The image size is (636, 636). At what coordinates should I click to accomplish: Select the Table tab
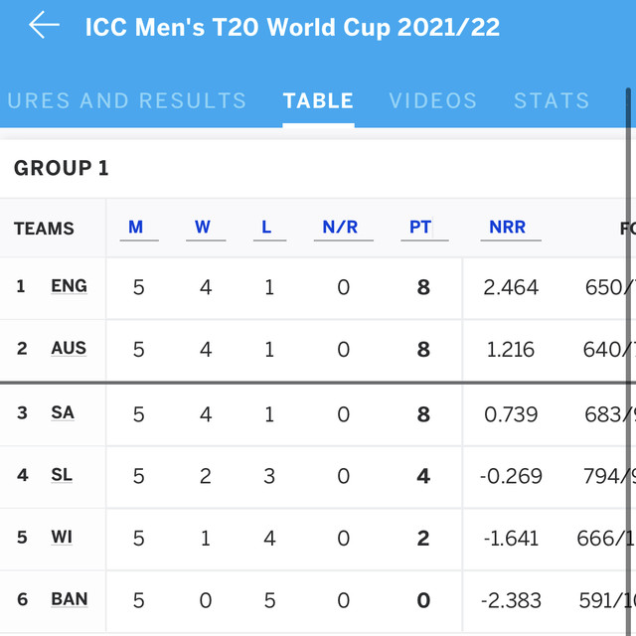(318, 100)
